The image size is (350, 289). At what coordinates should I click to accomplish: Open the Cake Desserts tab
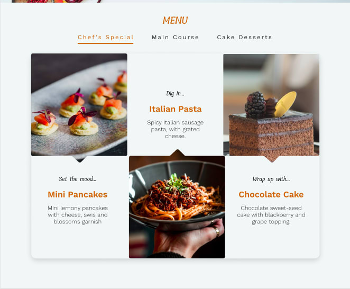click(x=244, y=37)
